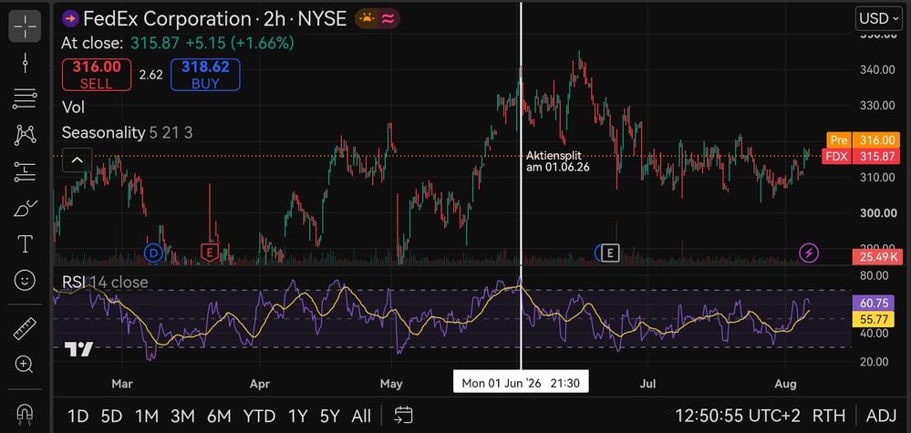Viewport: 911px width, 433px height.
Task: Toggle the magnet snap mode
Action: 25,413
